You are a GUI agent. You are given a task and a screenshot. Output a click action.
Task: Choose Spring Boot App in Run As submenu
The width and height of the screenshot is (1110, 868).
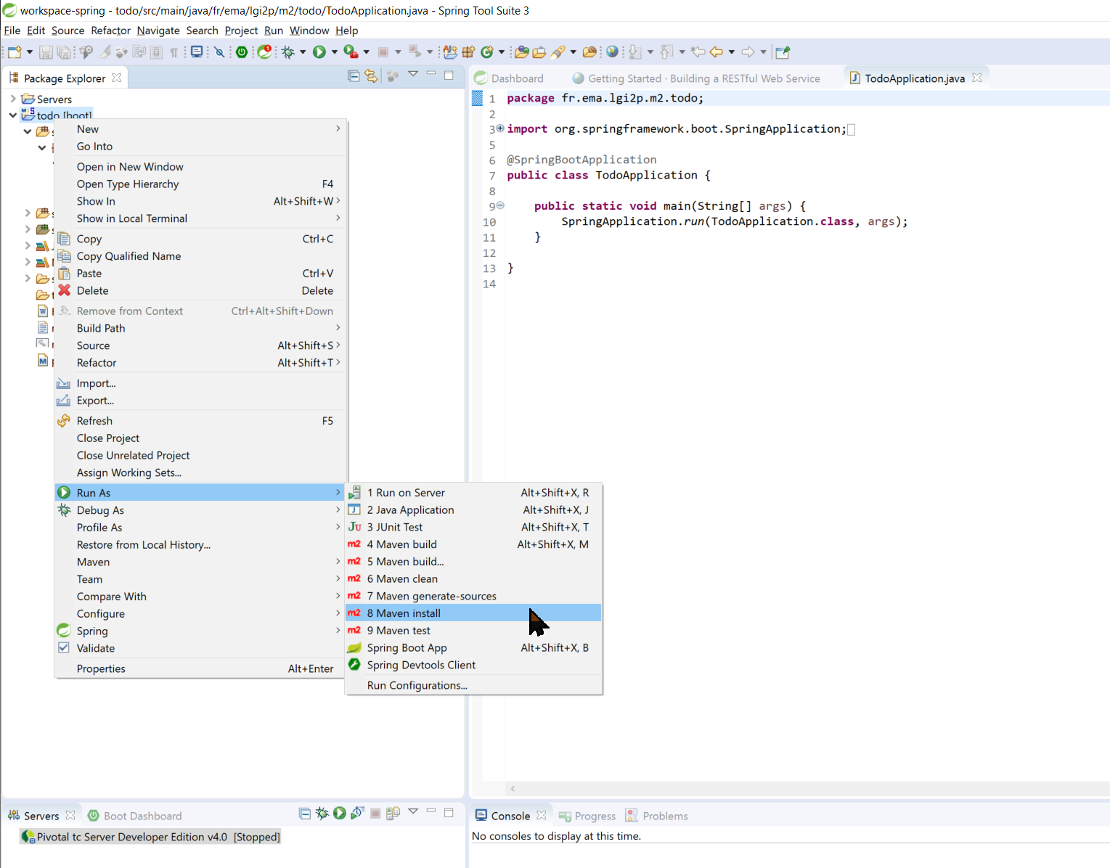click(x=473, y=648)
